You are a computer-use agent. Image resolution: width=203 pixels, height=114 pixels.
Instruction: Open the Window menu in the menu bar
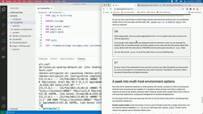click(x=57, y=1)
